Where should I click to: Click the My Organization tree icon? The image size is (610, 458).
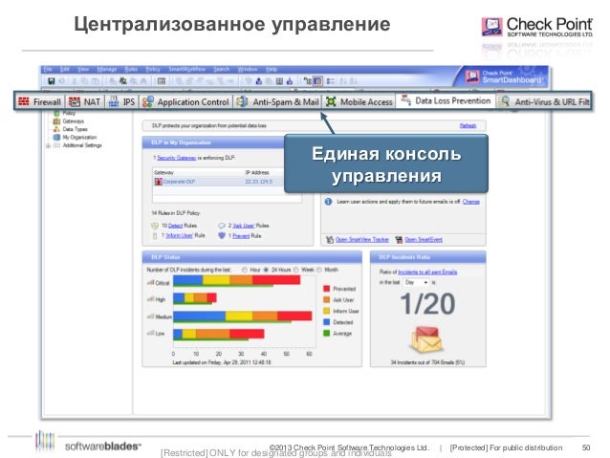[56, 138]
